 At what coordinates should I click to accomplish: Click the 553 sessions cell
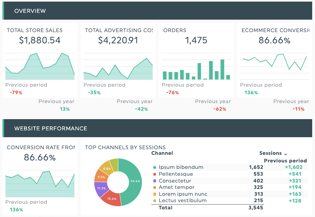[258, 174]
